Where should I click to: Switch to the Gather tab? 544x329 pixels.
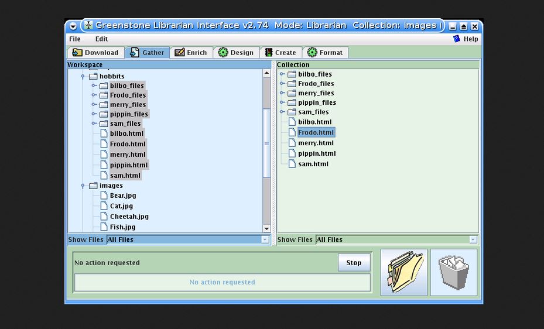(x=147, y=53)
